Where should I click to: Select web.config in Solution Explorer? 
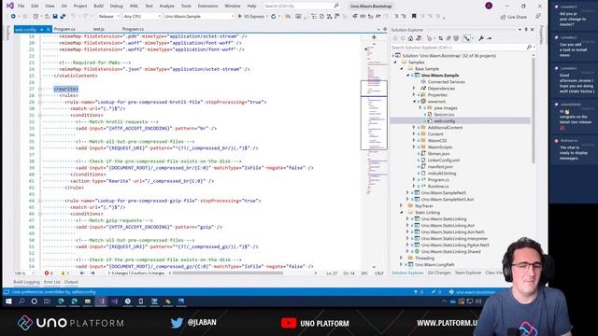[x=445, y=121]
